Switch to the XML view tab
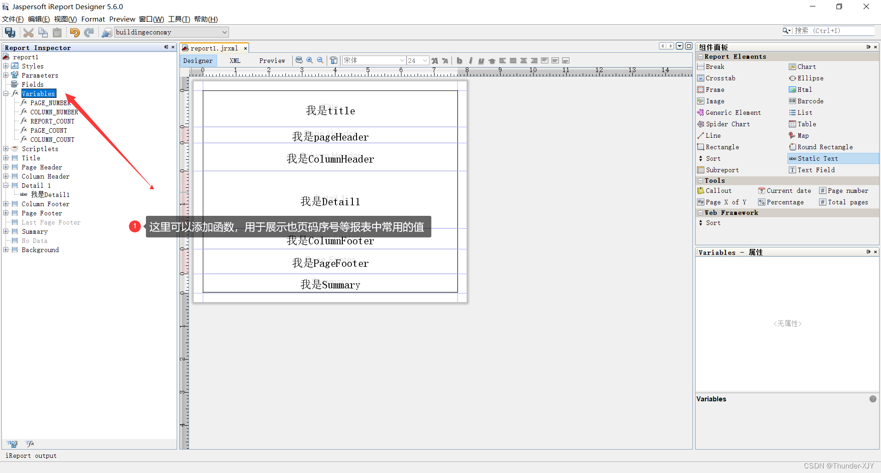The height and width of the screenshot is (473, 881). 235,61
